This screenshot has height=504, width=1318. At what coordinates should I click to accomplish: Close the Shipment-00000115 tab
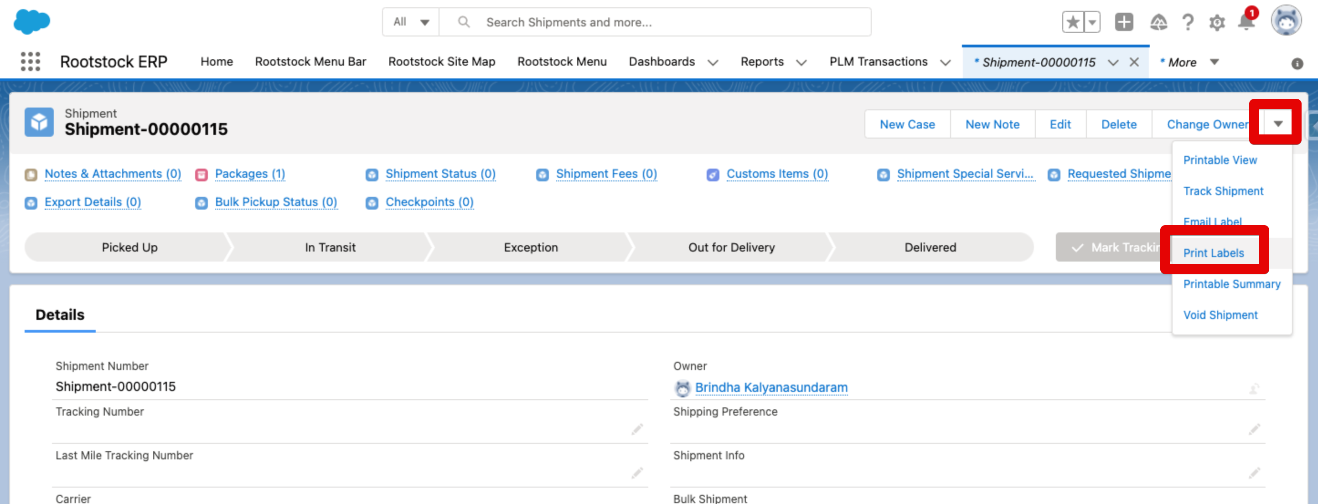tap(1134, 62)
